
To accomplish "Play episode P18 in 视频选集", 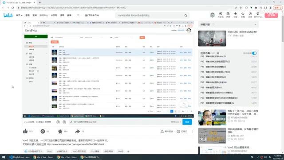I will (x=229, y=88).
